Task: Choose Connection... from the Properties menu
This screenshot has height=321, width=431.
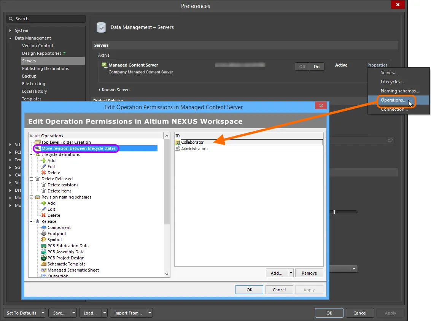Action: [x=399, y=109]
